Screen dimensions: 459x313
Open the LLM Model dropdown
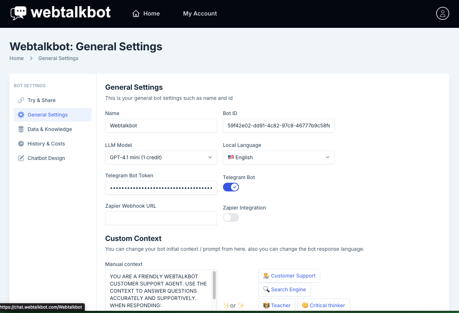(161, 157)
